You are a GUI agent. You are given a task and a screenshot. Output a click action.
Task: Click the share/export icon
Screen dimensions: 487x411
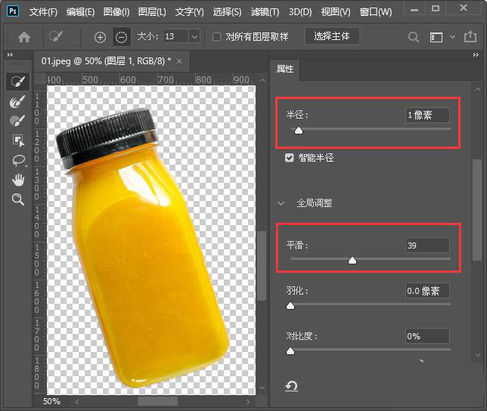click(x=470, y=36)
